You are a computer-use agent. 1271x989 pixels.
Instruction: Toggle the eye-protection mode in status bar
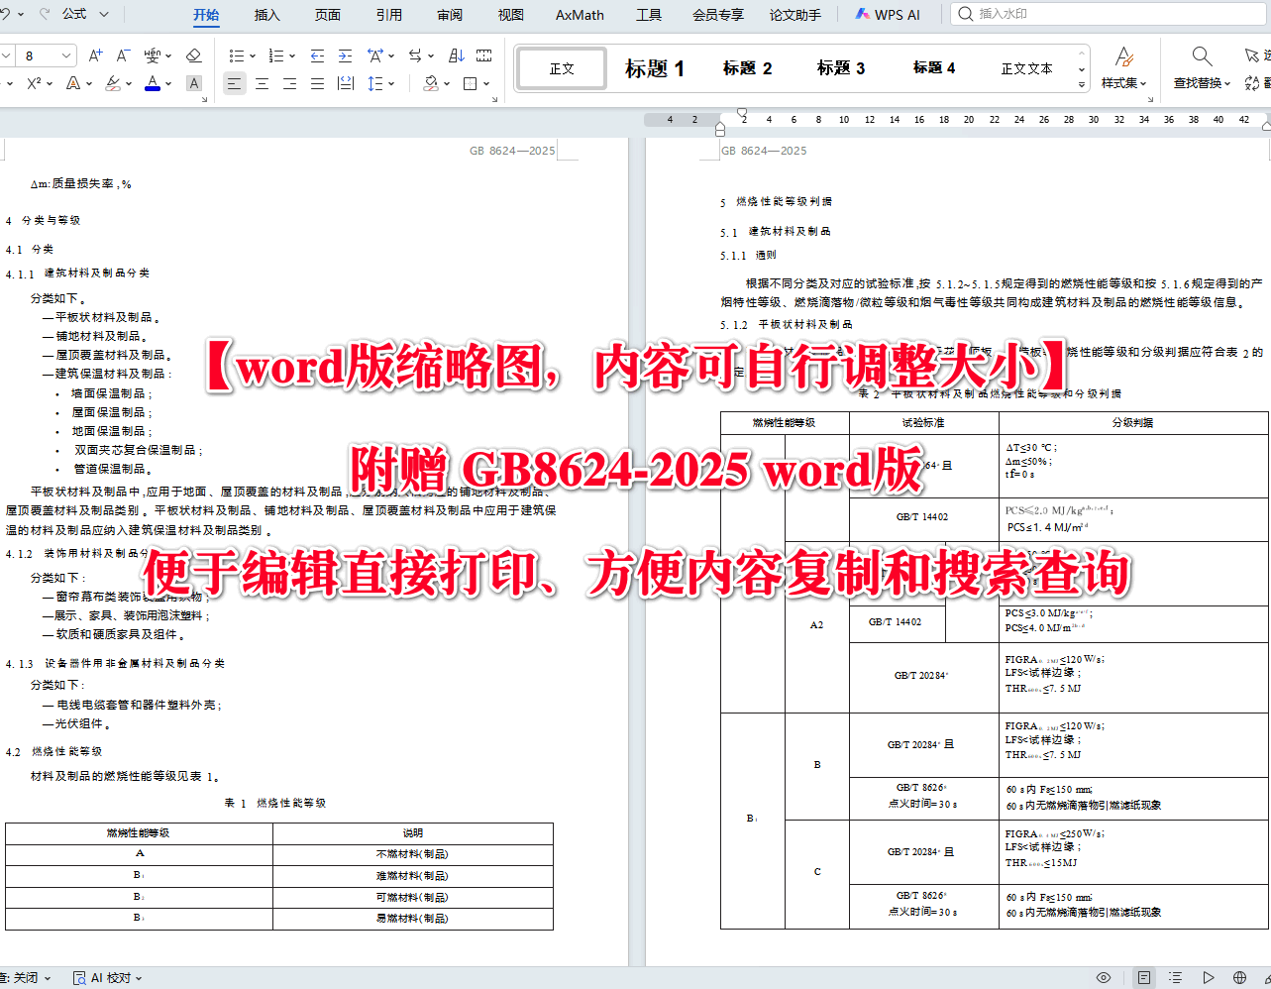click(1104, 977)
